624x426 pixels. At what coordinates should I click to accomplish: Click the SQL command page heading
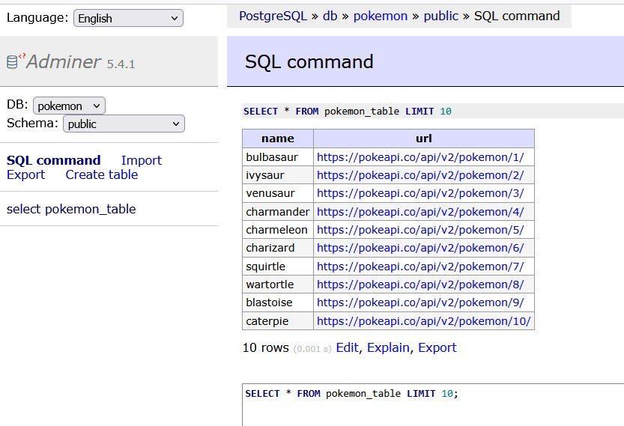click(309, 61)
